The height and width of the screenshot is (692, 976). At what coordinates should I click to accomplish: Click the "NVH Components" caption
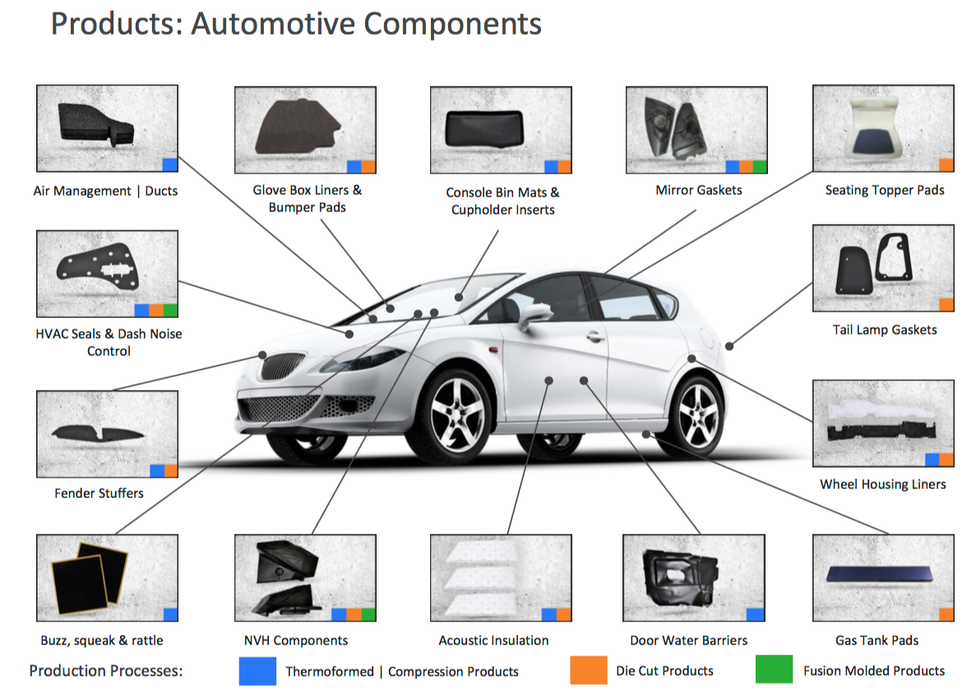coord(296,640)
